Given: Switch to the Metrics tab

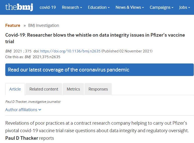Looking at the screenshot, I should click(73, 89).
